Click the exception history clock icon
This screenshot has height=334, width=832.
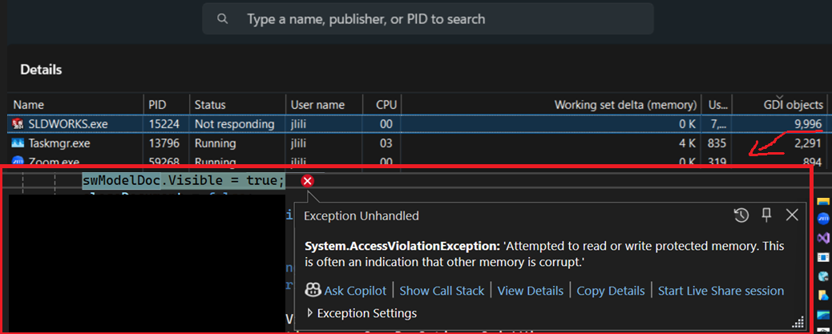click(x=741, y=215)
